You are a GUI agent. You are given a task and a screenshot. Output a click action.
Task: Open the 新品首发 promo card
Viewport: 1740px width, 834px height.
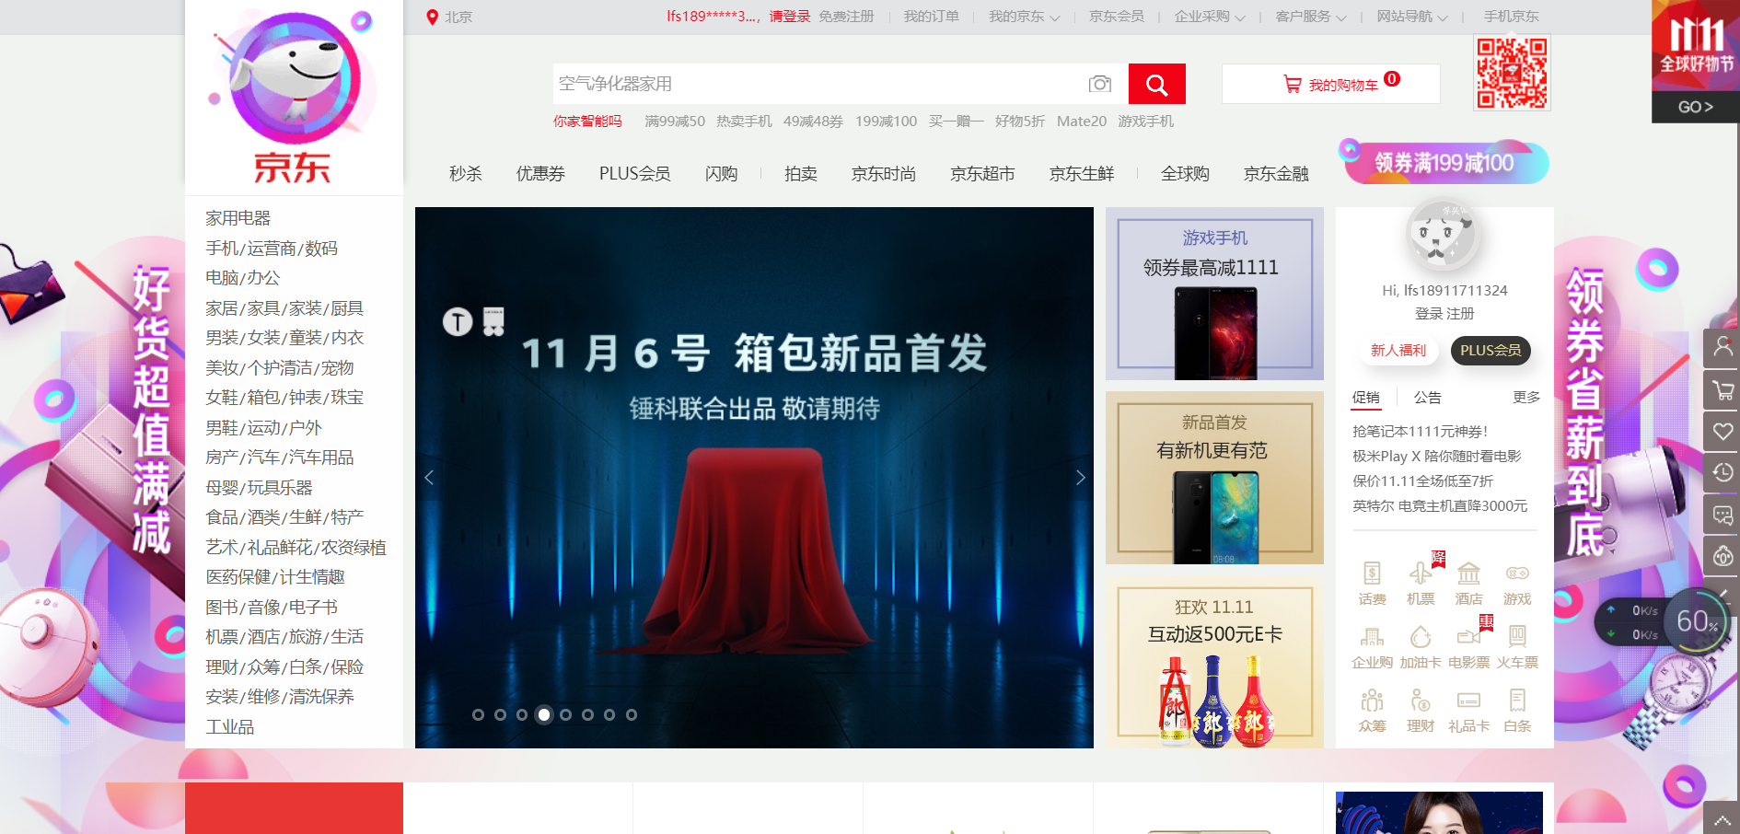[x=1214, y=478]
